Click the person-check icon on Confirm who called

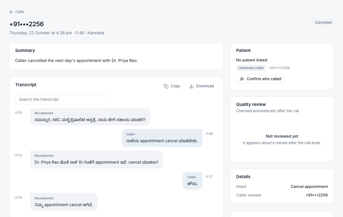[x=242, y=79]
